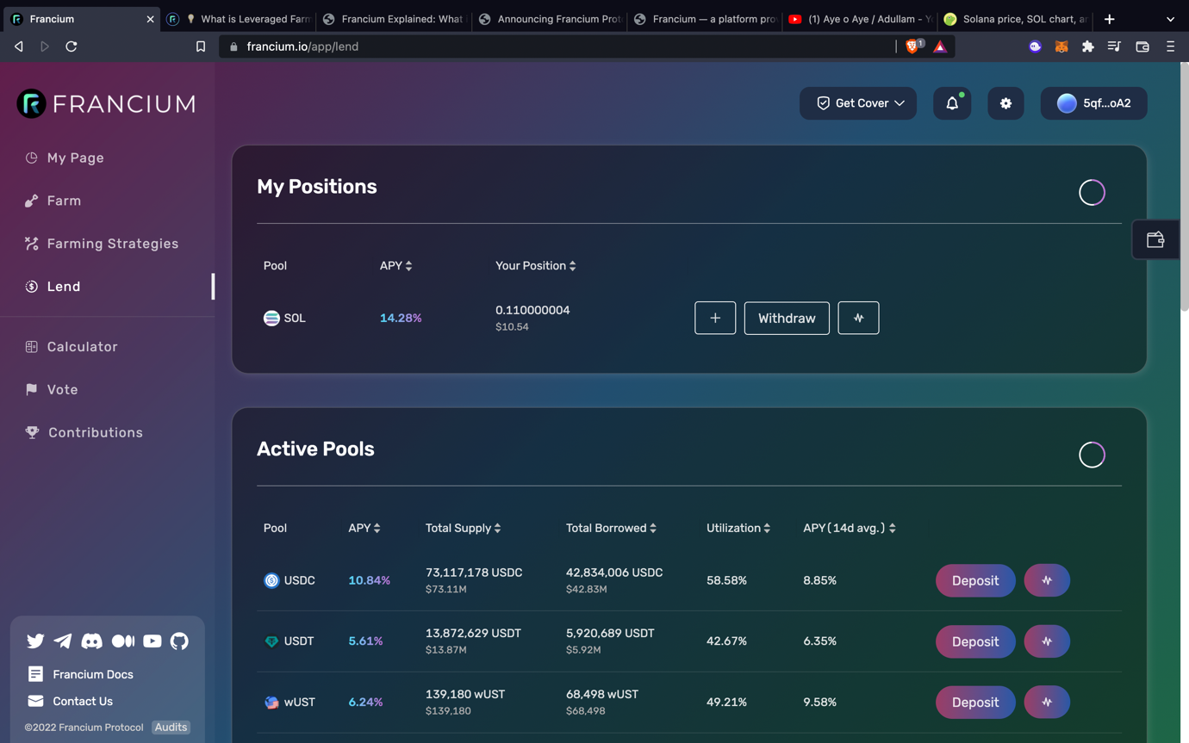Show the wUST pool chart
This screenshot has width=1189, height=743.
click(1047, 703)
